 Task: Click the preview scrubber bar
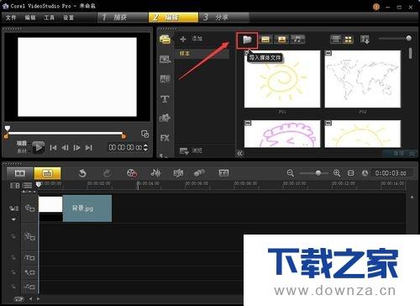(x=65, y=133)
